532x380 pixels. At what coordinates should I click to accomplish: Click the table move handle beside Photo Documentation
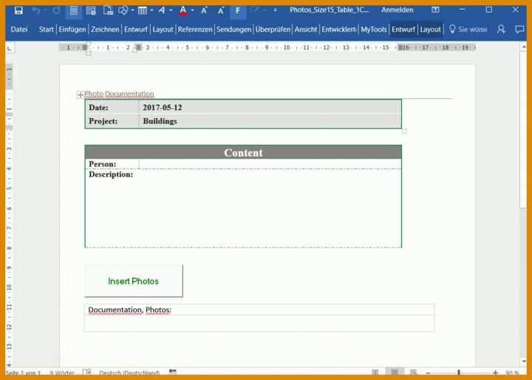(80, 95)
